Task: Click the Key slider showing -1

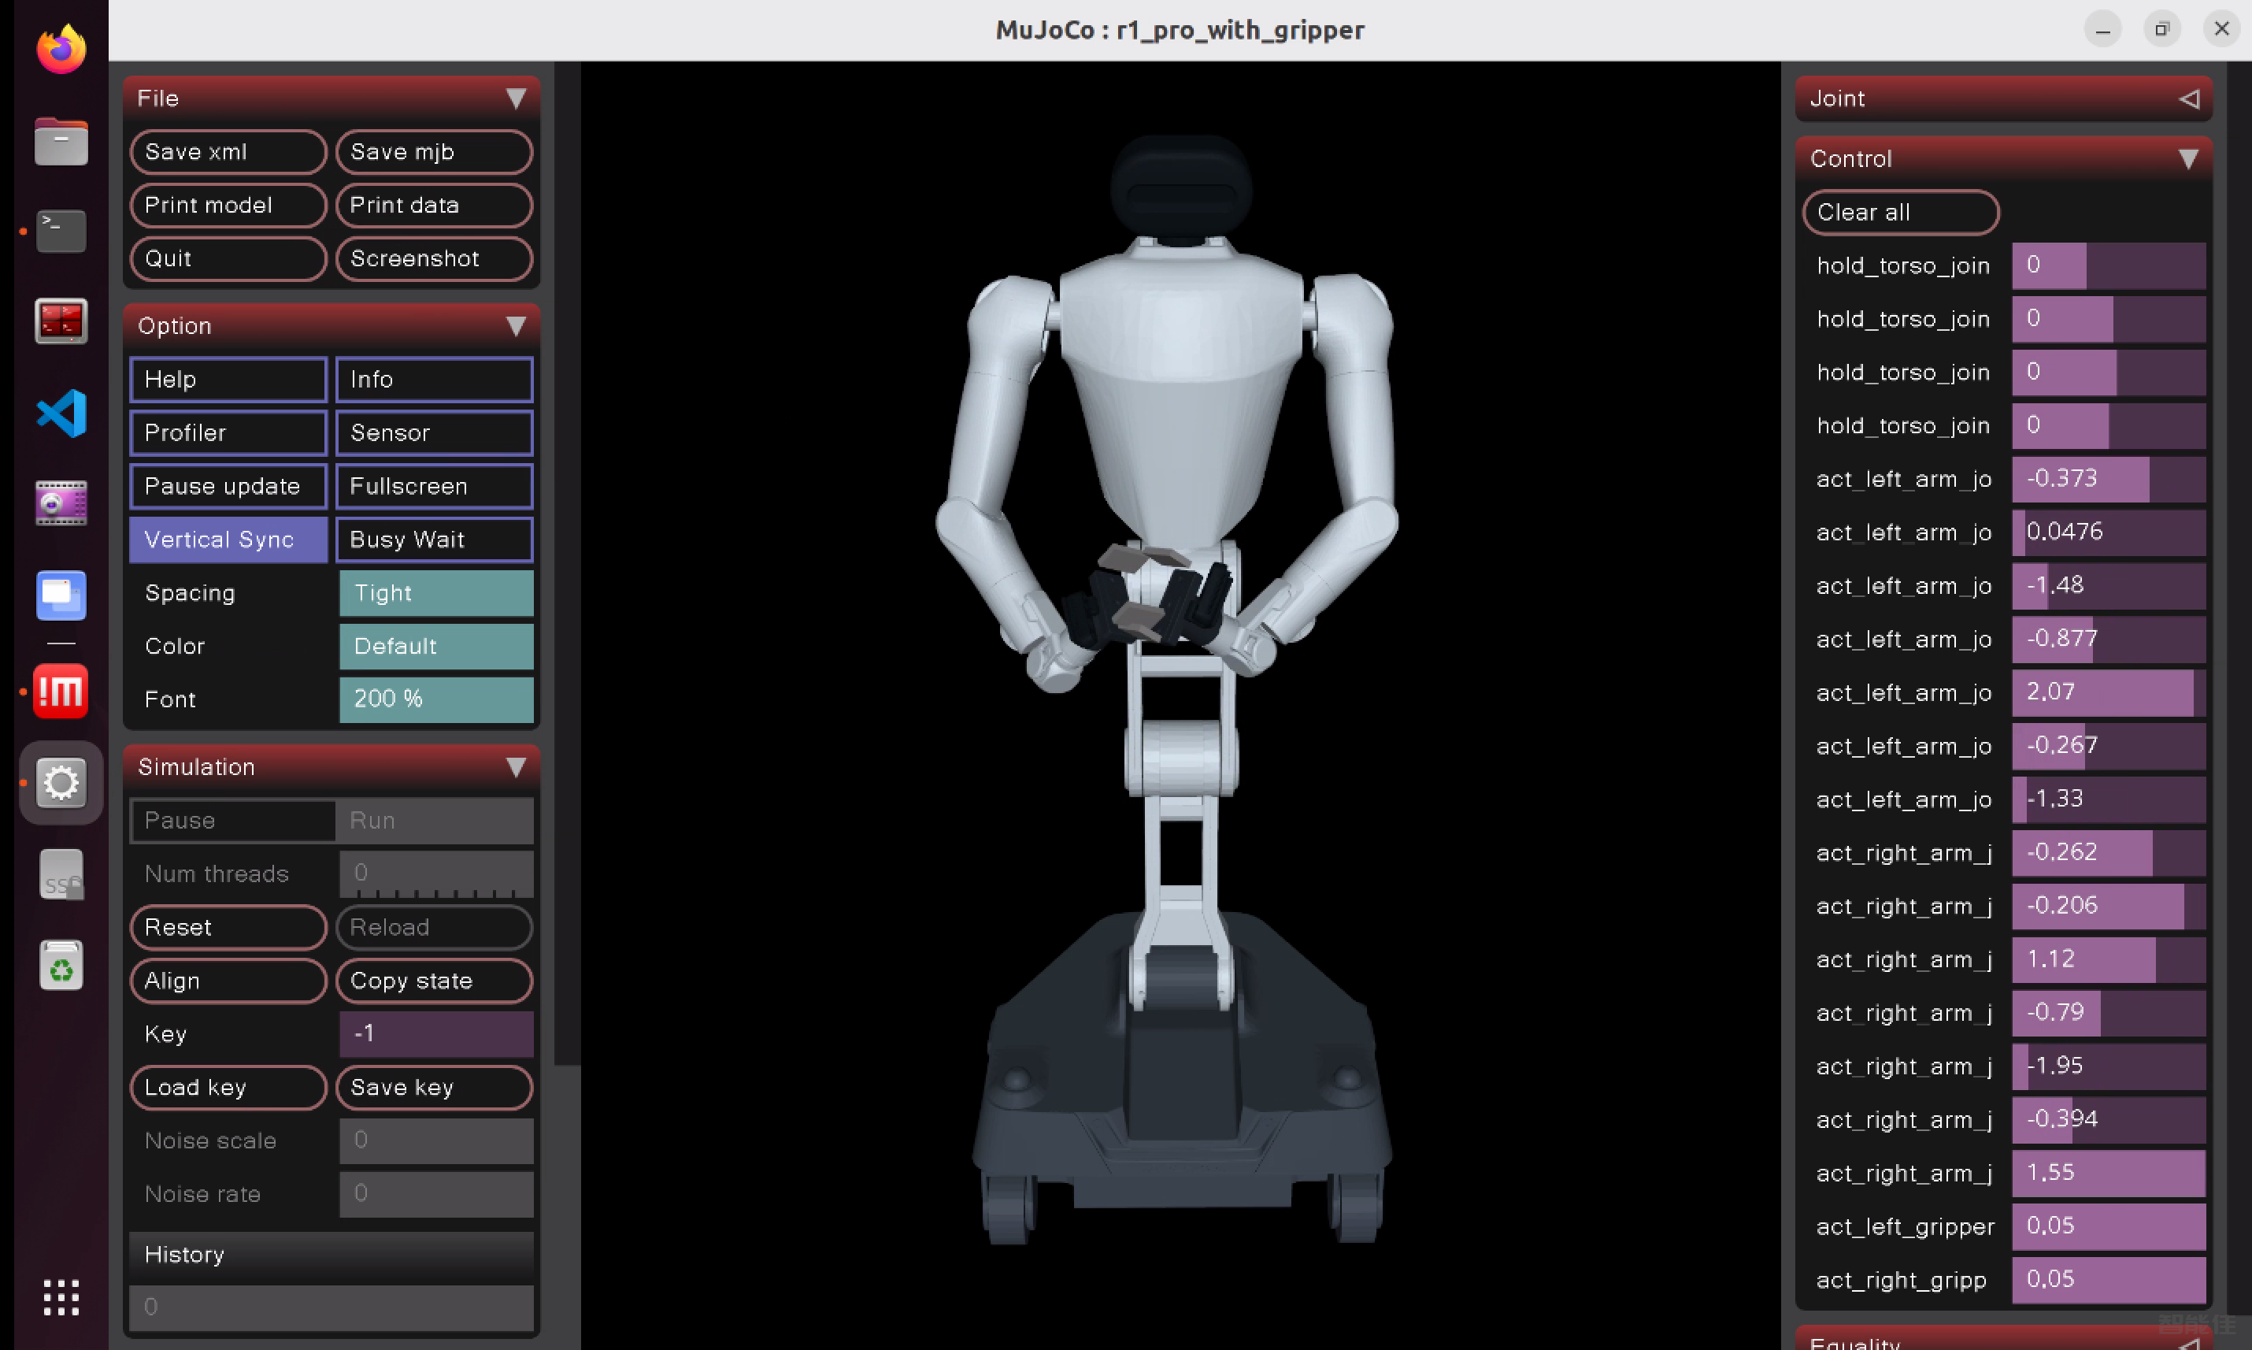Action: click(x=436, y=1034)
